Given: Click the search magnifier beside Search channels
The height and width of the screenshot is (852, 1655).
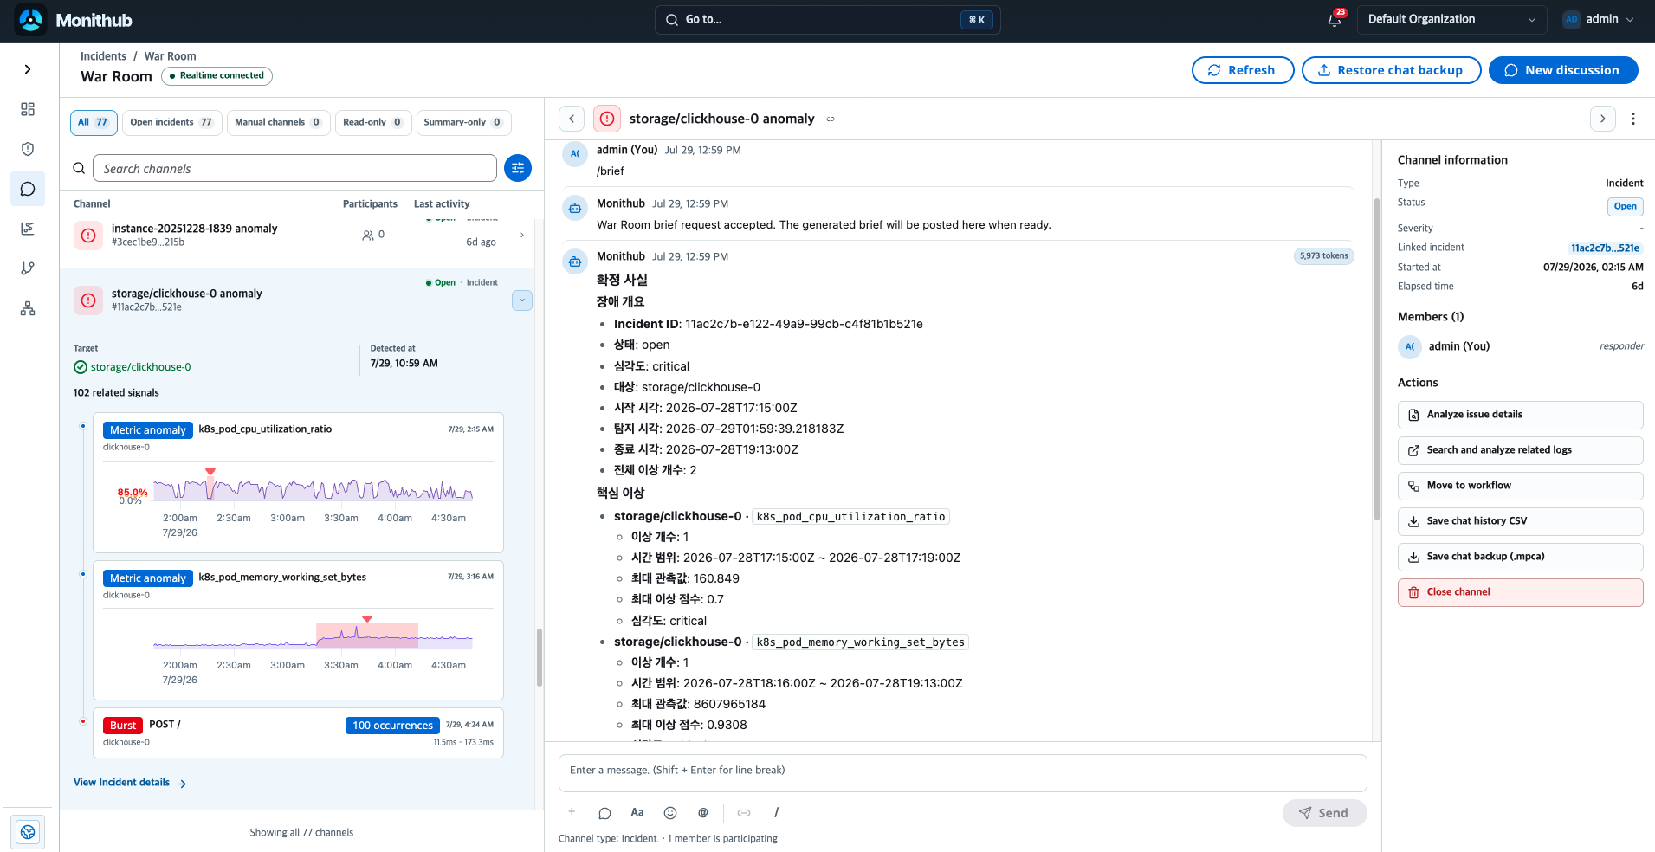Looking at the screenshot, I should click(x=79, y=168).
